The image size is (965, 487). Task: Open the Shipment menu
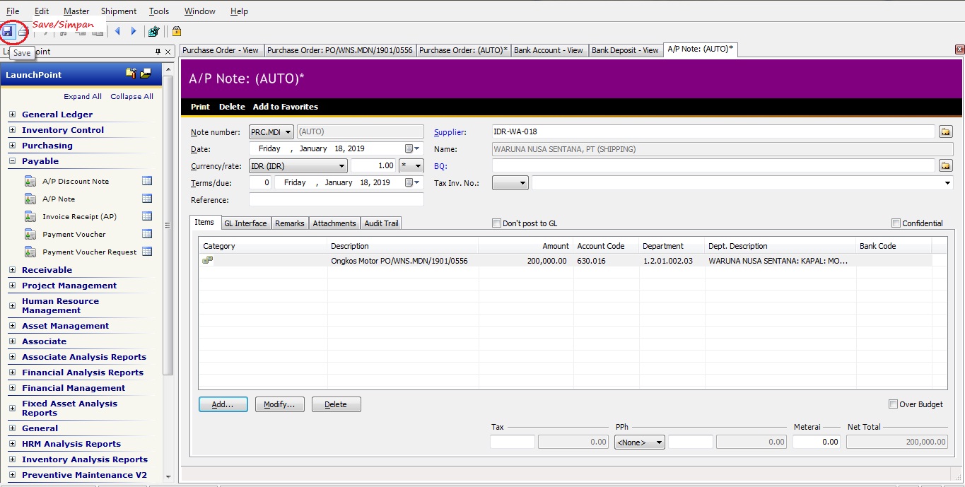[119, 11]
